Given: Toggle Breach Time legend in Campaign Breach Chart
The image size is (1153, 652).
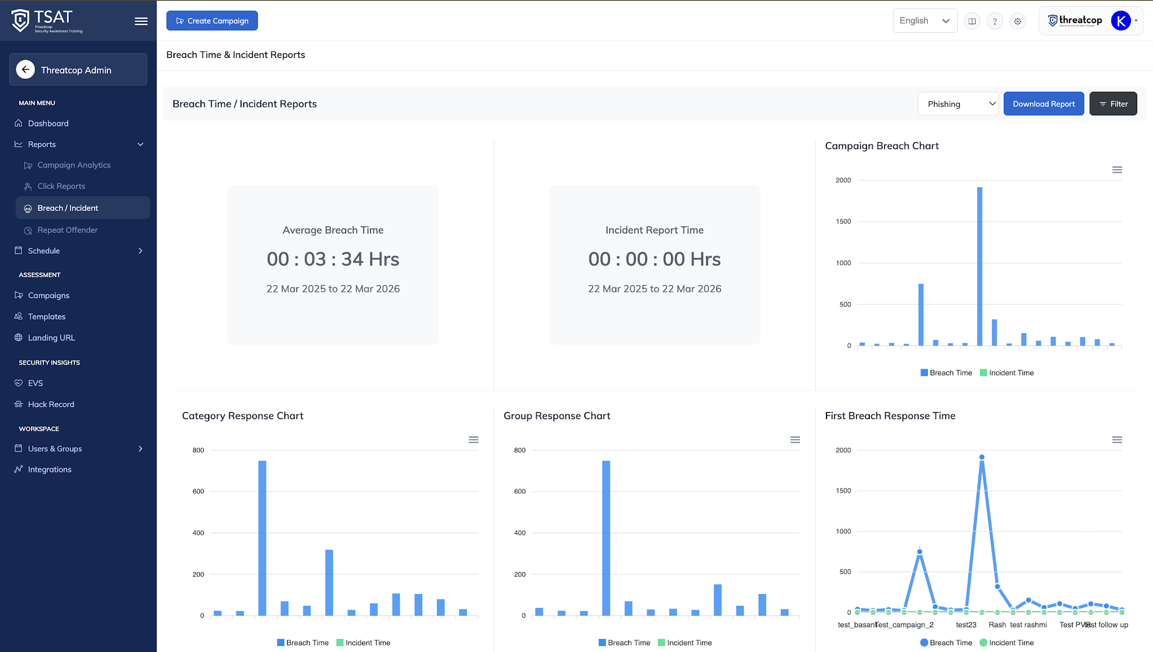Looking at the screenshot, I should (x=946, y=373).
